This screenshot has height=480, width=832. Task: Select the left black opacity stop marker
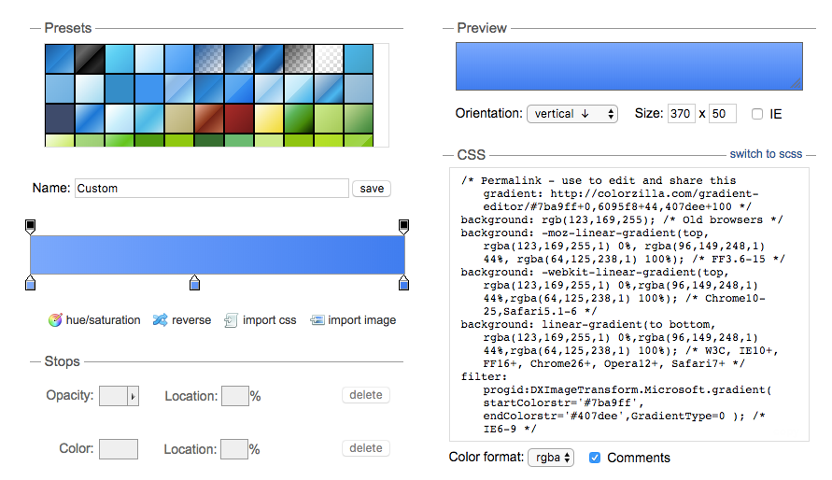(30, 227)
